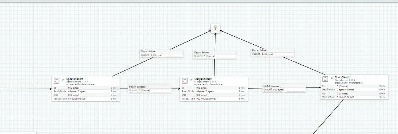The height and width of the screenshot is (134, 398).
Task: Click the Read/Write row of QueryRecord
Action: pos(354,90)
